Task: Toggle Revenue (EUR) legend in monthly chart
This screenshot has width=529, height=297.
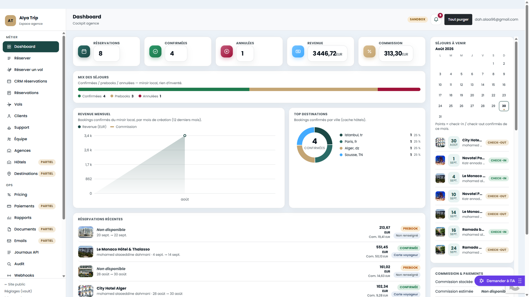Action: pyautogui.click(x=92, y=127)
